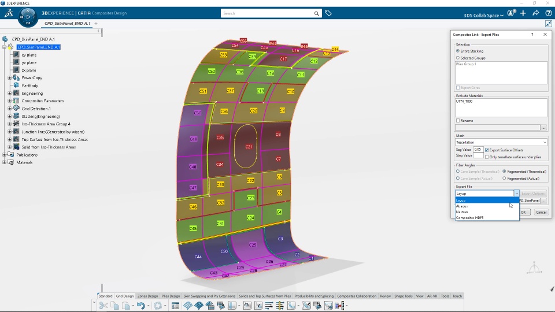Click the Undo arrow icon
Image resolution: width=555 pixels, height=312 pixels.
141,306
